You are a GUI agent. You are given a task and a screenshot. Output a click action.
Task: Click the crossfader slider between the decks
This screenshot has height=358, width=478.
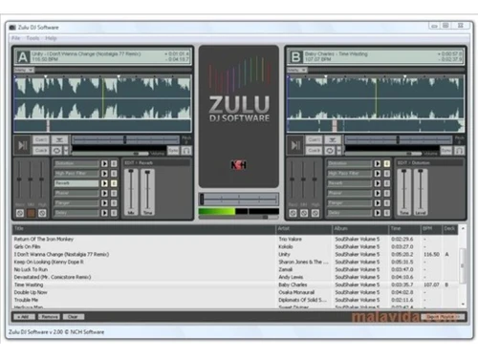click(239, 200)
